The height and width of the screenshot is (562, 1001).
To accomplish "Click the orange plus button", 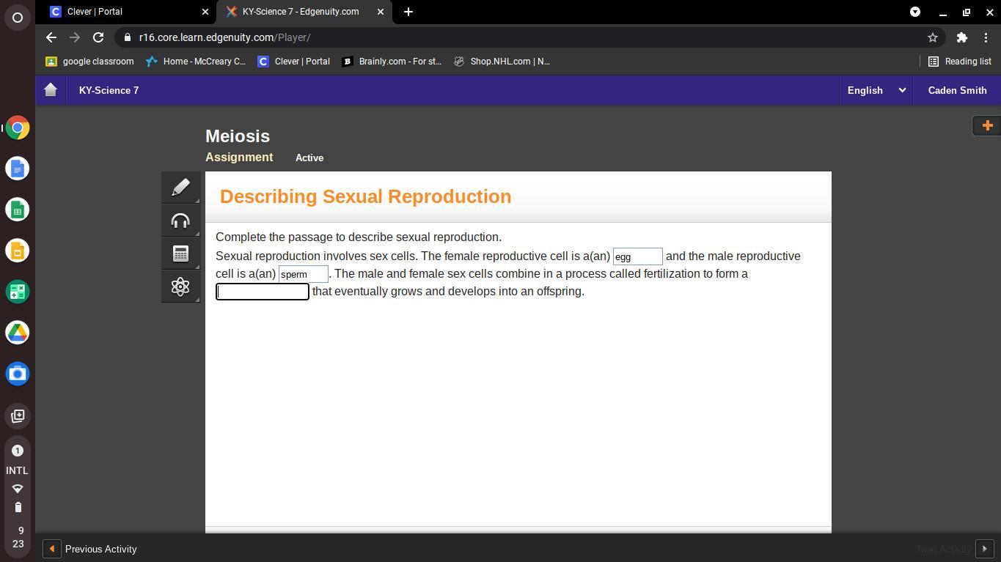I will [x=986, y=125].
